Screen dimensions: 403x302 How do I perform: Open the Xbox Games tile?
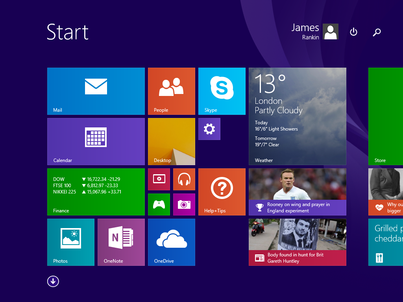[159, 204]
